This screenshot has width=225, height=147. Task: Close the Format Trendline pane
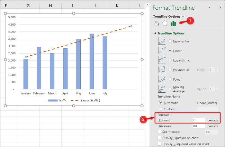[219, 8]
